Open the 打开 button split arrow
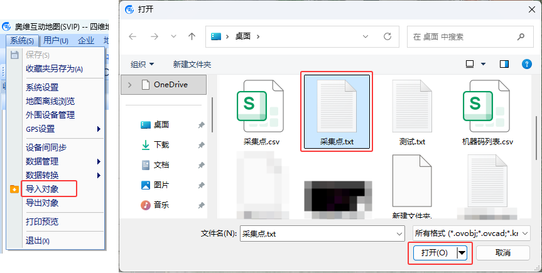Viewport: 542px width, 273px height. click(x=462, y=253)
